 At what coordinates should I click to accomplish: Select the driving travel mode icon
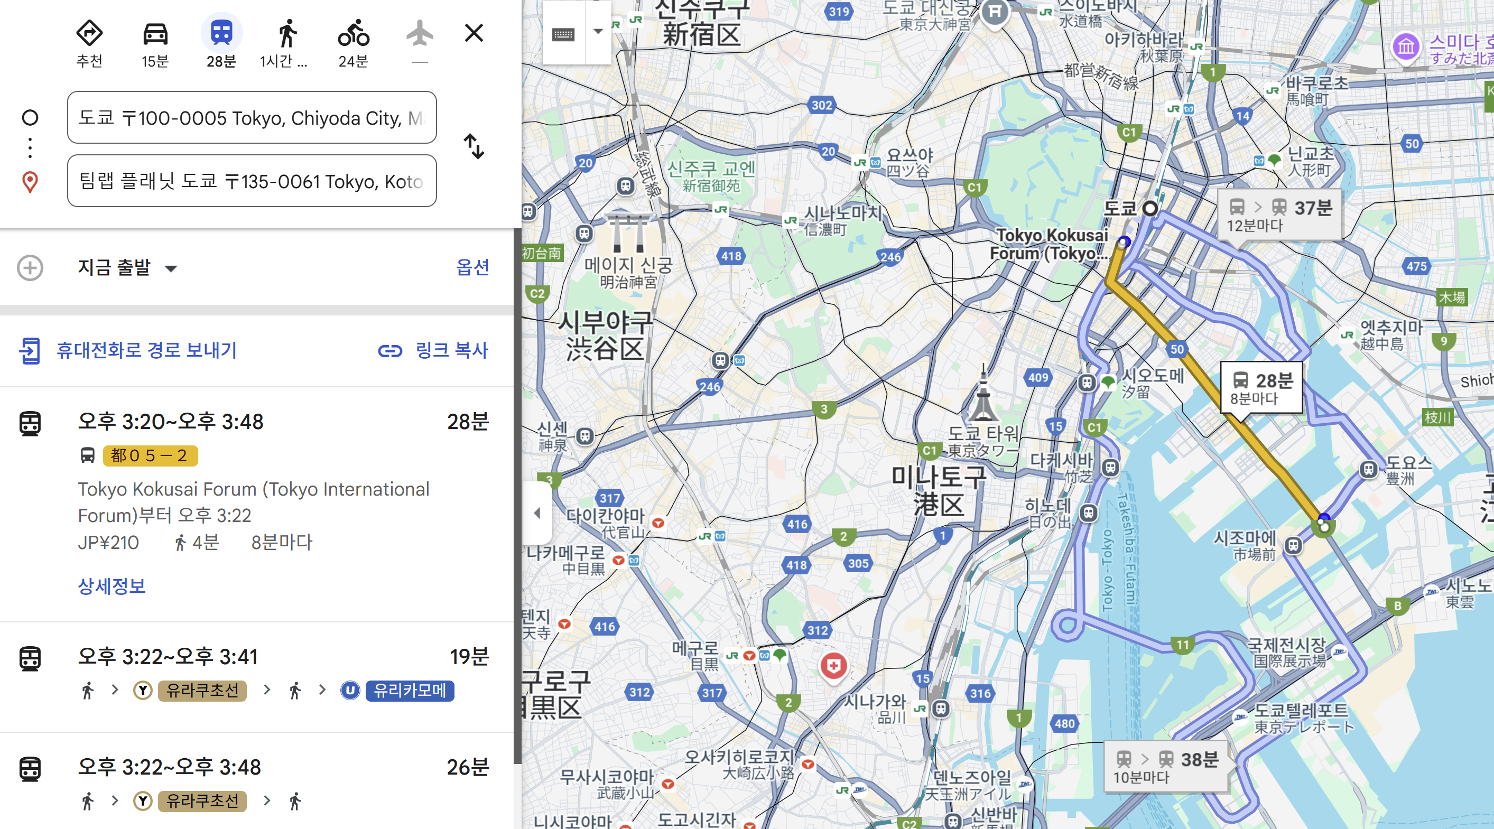(x=155, y=35)
